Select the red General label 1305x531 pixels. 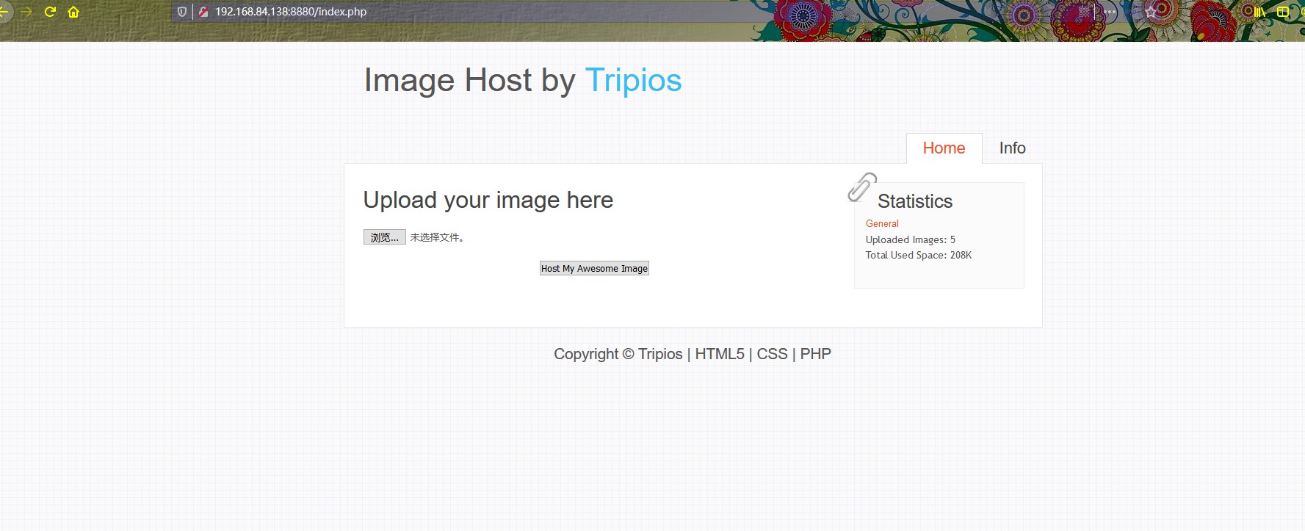[x=882, y=223]
